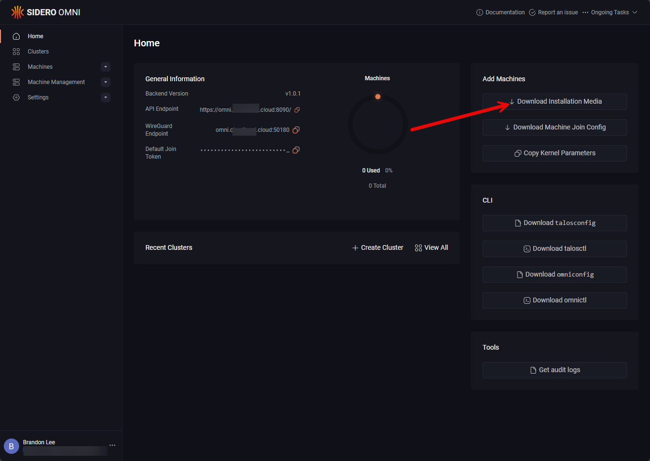Go to Clusters in the sidebar
Screen dimensions: 650x461
[61, 52]
